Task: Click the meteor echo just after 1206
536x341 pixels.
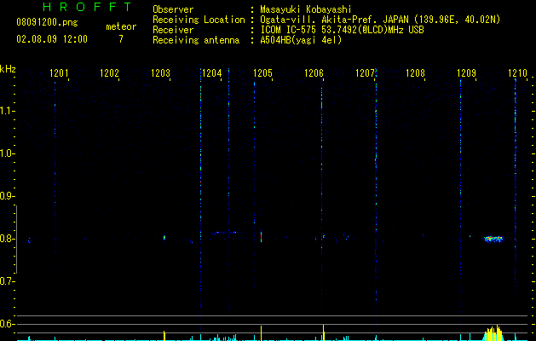Action: (x=323, y=236)
